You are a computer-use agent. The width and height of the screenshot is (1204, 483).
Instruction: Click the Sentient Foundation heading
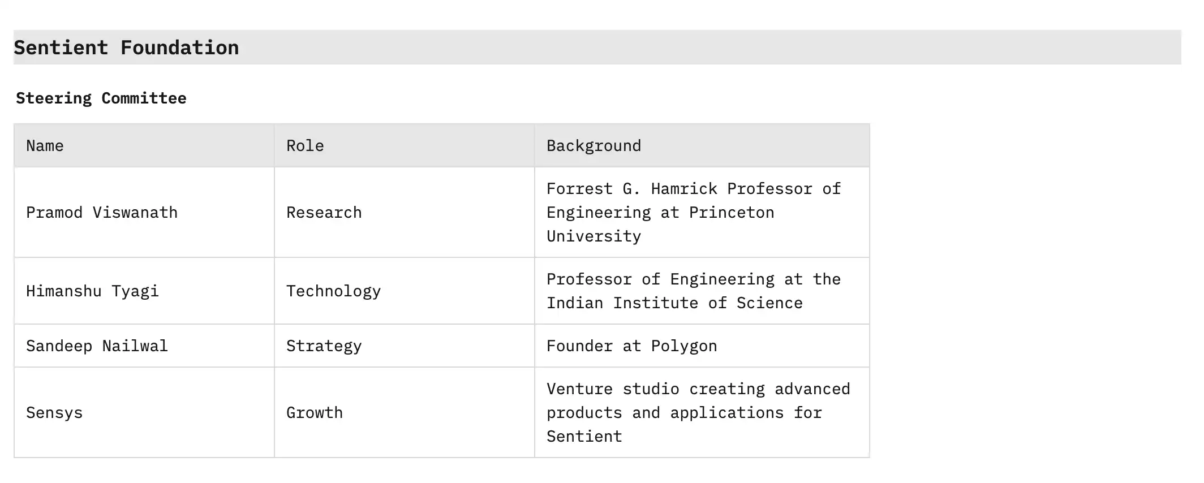pyautogui.click(x=126, y=48)
